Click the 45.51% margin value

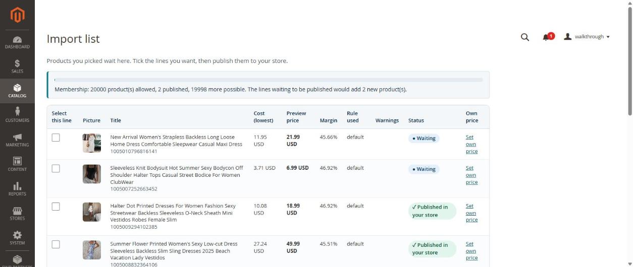point(329,244)
